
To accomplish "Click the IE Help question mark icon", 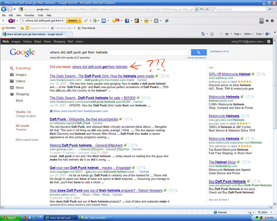I will point(267,34).
